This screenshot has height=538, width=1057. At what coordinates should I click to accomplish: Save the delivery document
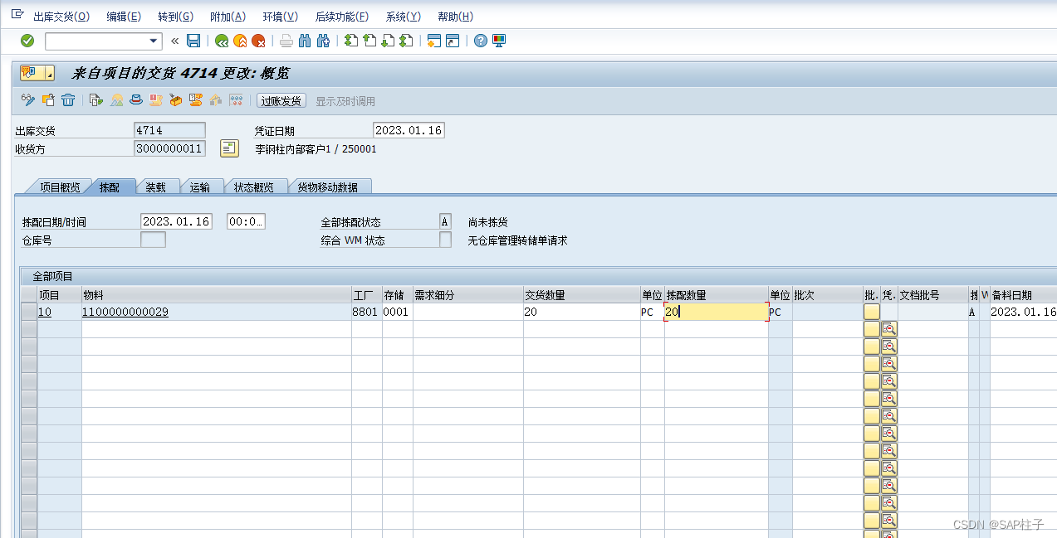[193, 41]
